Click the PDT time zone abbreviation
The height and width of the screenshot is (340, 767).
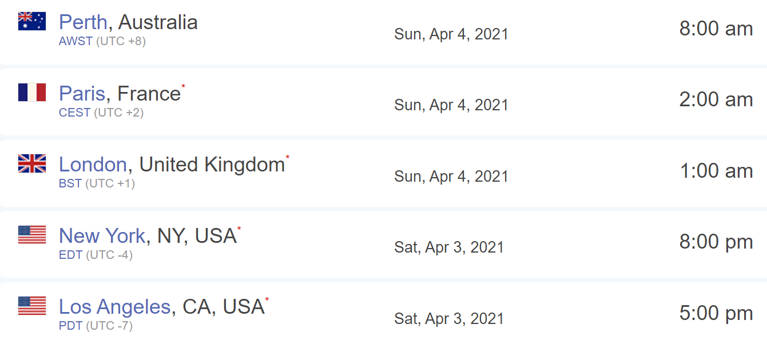pos(71,326)
